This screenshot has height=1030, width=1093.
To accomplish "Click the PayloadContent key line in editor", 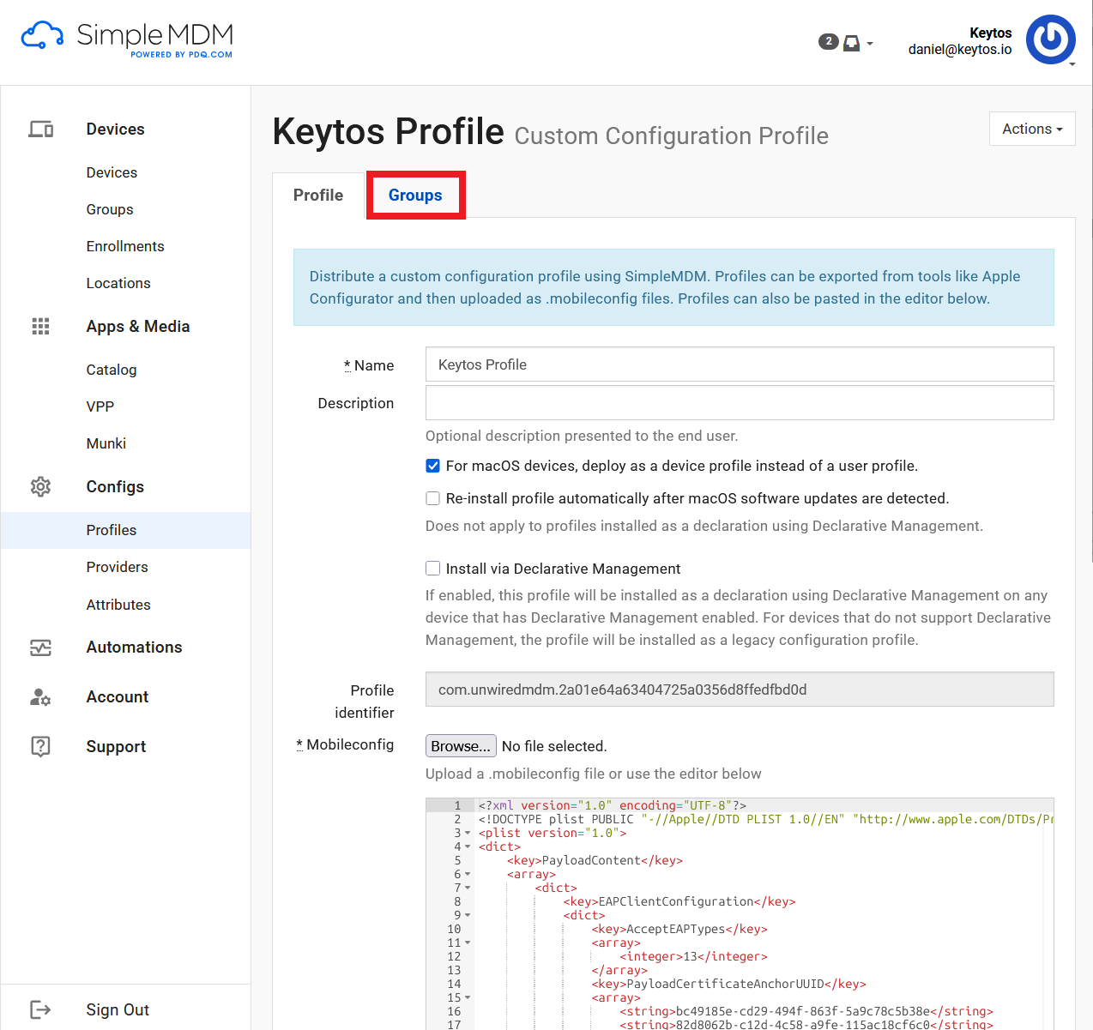I will pos(595,861).
